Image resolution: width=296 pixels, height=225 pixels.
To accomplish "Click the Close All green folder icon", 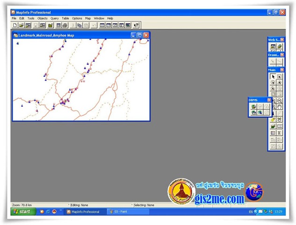I will (x=51, y=25).
